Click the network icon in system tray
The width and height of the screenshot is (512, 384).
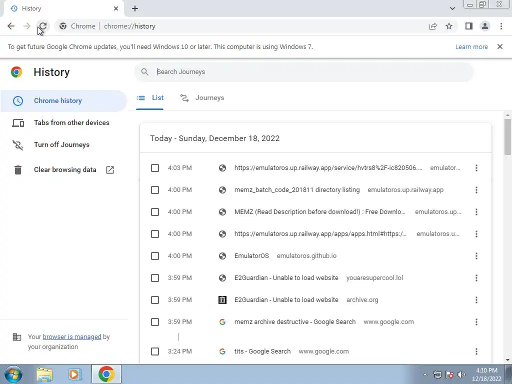437,374
